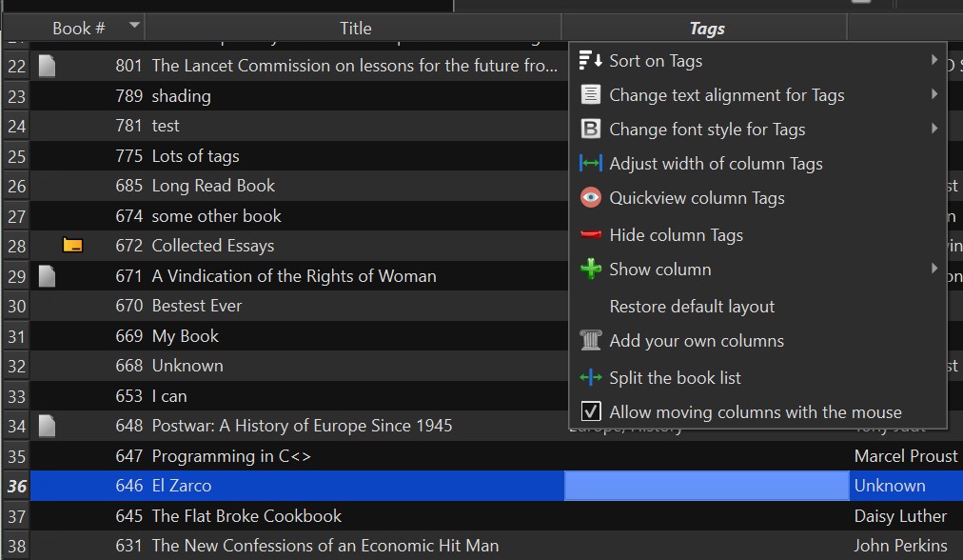Click the yellow marker icon beside Collected Essays
This screenshot has width=963, height=560.
tap(72, 246)
